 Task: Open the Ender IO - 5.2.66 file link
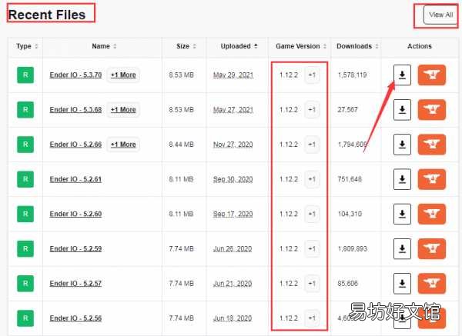pyautogui.click(x=75, y=145)
